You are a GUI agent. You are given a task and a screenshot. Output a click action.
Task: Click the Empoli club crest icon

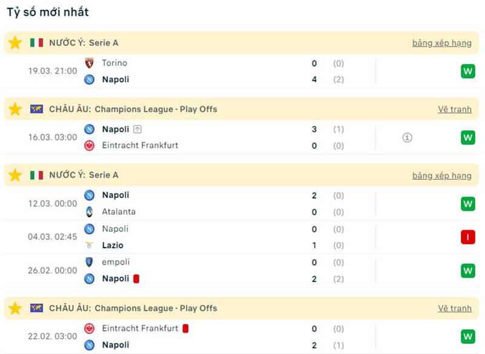point(89,262)
